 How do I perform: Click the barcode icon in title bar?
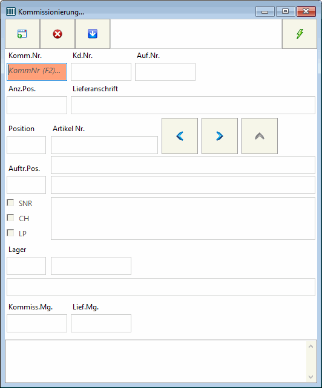[x=11, y=11]
